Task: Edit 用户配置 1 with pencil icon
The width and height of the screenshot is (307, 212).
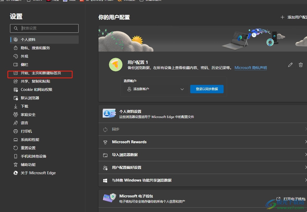Action: (x=290, y=65)
